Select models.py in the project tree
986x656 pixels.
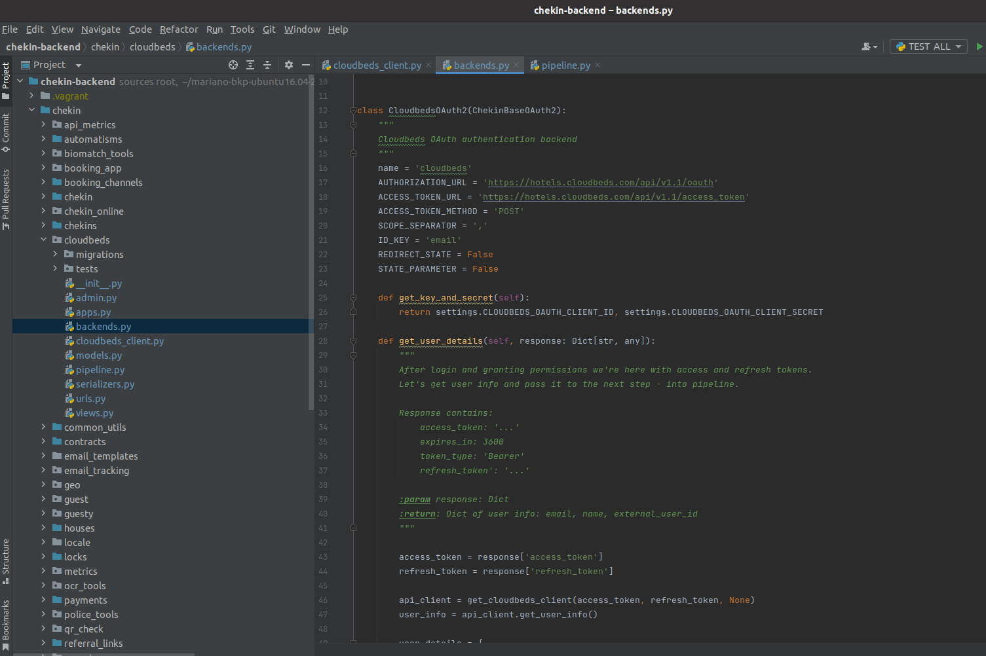tap(98, 355)
